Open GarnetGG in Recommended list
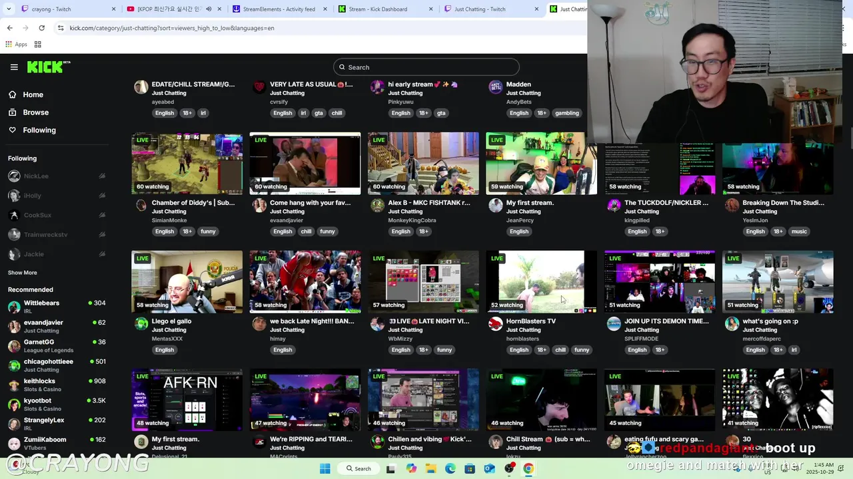853x479 pixels. click(57, 346)
